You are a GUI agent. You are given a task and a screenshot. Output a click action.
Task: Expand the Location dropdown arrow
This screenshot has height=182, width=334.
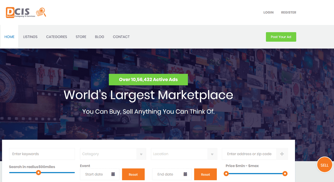coord(212,154)
